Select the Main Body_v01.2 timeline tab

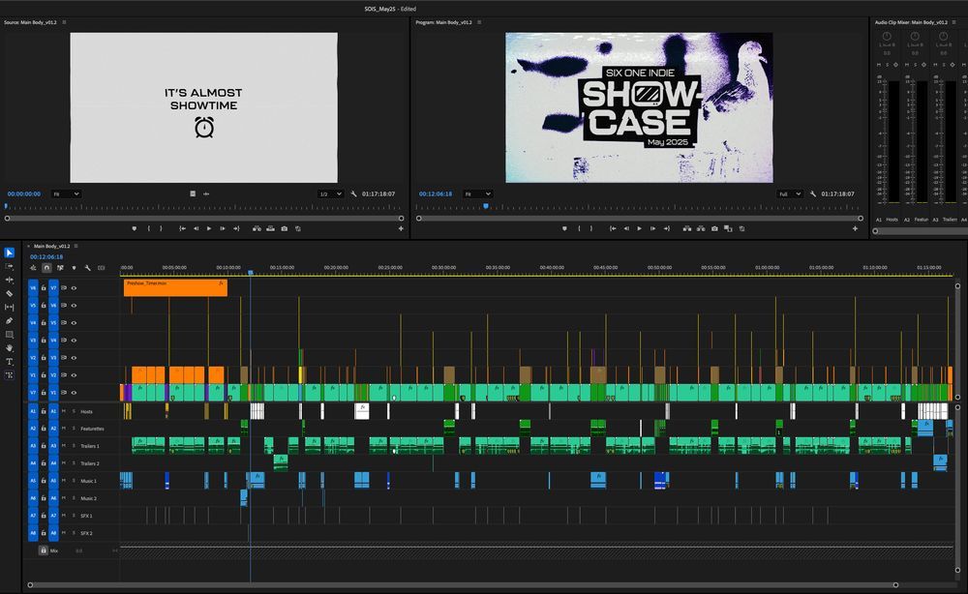[x=52, y=246]
